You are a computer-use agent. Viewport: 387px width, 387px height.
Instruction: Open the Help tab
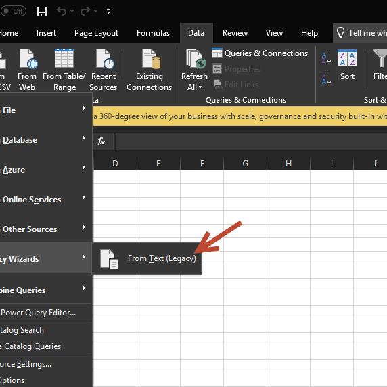(x=309, y=33)
